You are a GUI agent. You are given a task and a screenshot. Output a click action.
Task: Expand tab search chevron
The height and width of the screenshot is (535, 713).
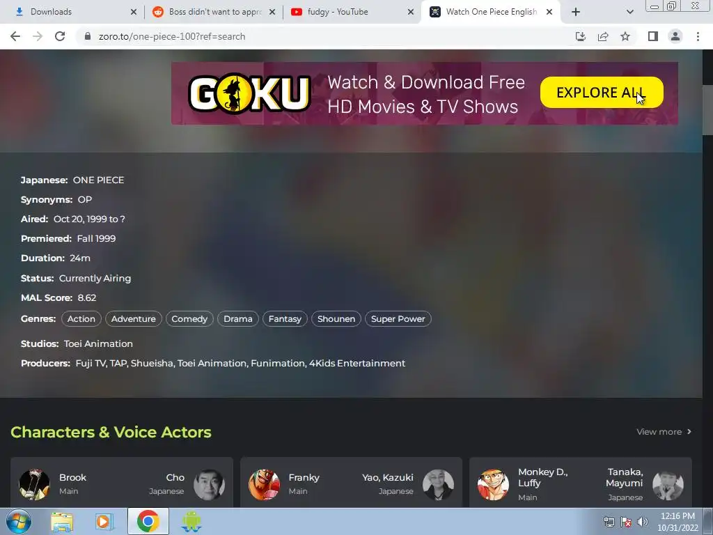tap(629, 12)
